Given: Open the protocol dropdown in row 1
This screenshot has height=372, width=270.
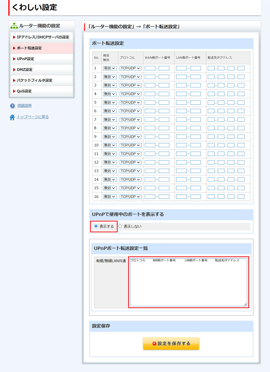Looking at the screenshot, I should click(x=131, y=68).
